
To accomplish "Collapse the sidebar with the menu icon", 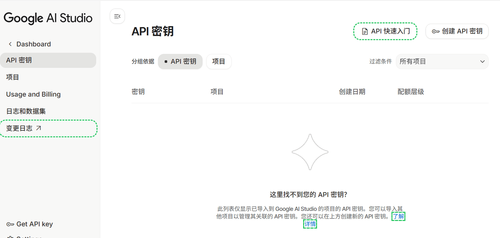I will coord(117,16).
